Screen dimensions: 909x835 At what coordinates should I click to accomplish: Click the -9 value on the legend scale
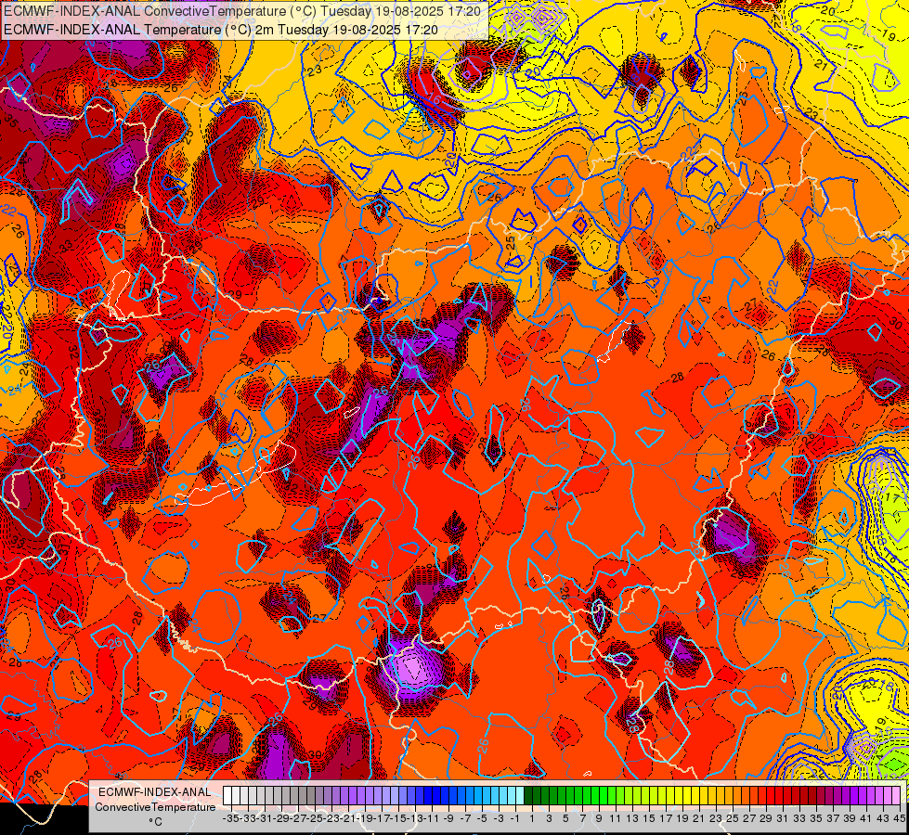pyautogui.click(x=448, y=818)
